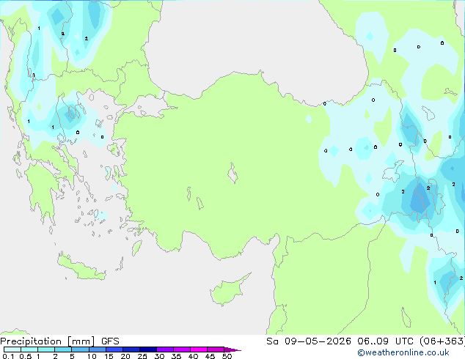The width and height of the screenshot is (465, 359).
Task: Select the 45–50 mm pink-purple legend swatch
Action: coord(216,349)
